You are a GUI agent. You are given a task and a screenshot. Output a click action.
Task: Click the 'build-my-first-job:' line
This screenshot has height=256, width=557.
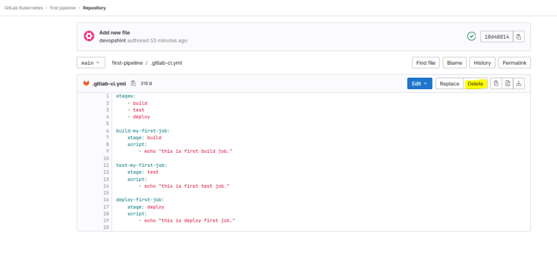(143, 130)
